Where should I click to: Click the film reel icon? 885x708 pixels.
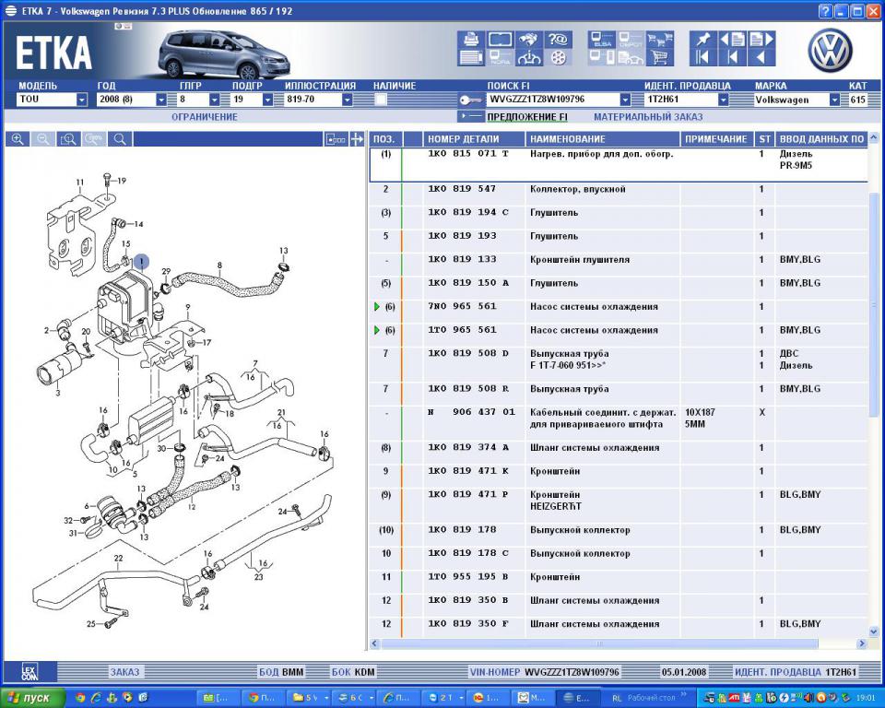(x=558, y=57)
